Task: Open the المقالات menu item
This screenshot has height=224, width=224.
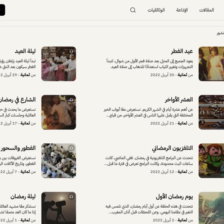Action: [206, 10]
